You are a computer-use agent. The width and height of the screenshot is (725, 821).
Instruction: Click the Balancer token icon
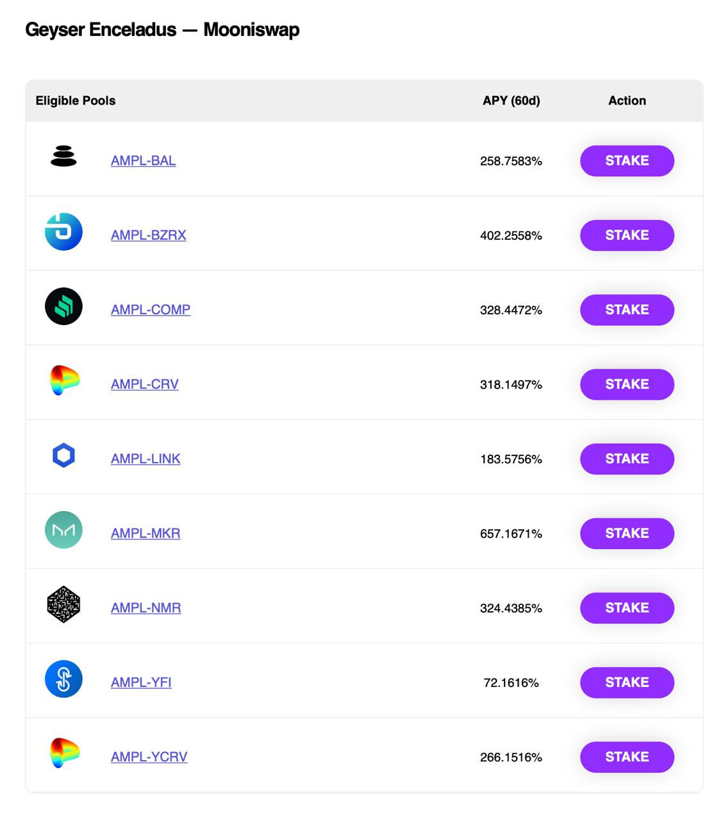[x=63, y=156]
